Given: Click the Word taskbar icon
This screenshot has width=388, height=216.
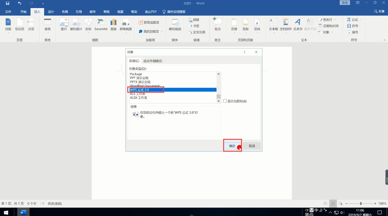Looking at the screenshot, I should tap(23, 212).
